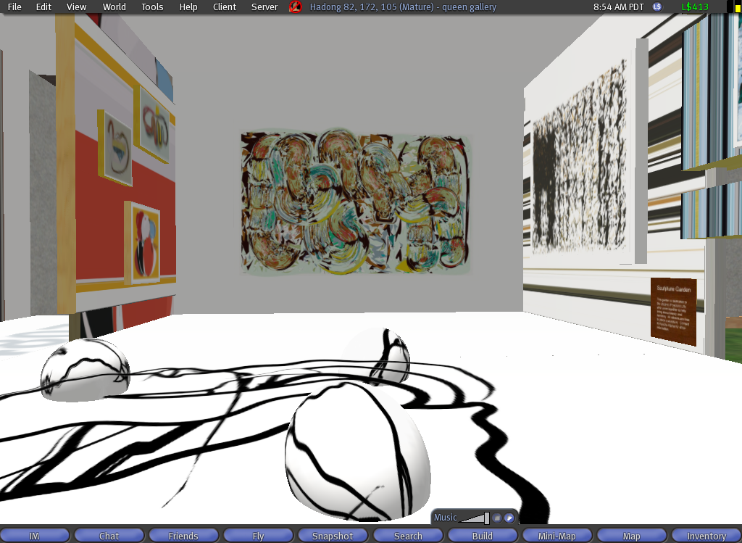Open the File menu
Image resolution: width=742 pixels, height=543 pixels.
[14, 7]
